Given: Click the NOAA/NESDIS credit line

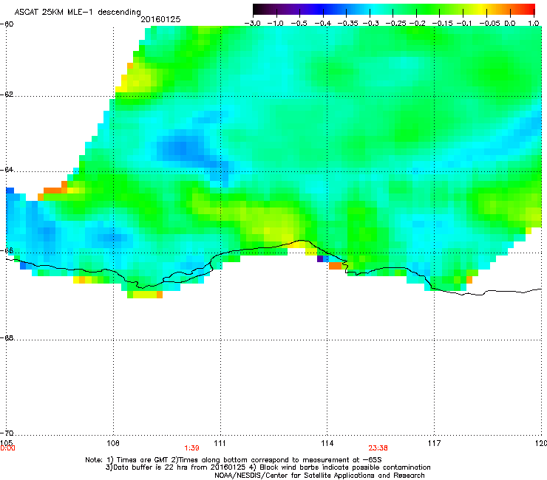Looking at the screenshot, I should (x=319, y=476).
